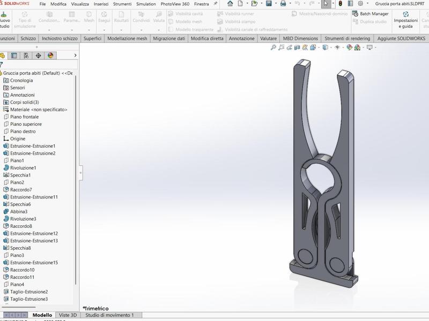Open the DimXpertManager crosshair tab icon
The height and width of the screenshot is (321, 429).
[38, 56]
